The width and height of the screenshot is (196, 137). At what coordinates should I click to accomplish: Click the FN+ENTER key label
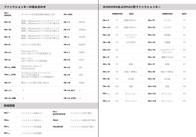pyautogui.click(x=58, y=127)
